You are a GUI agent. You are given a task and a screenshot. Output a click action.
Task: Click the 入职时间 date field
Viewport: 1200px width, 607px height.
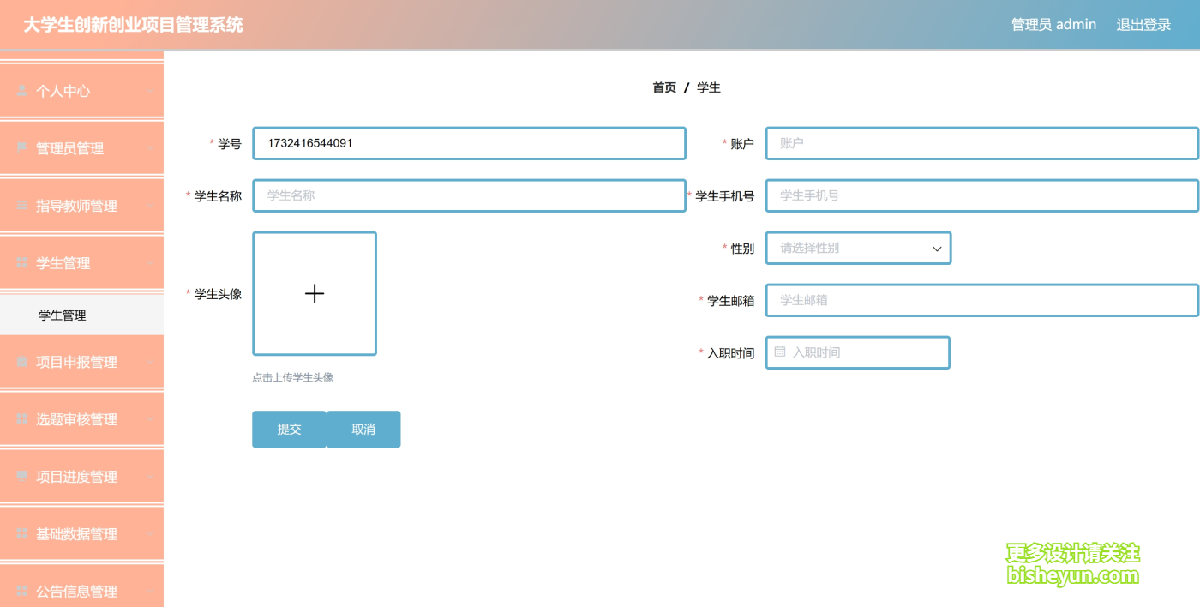click(x=858, y=352)
